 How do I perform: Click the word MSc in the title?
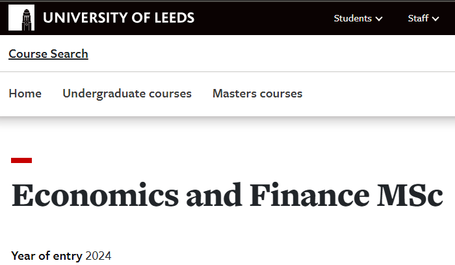(409, 195)
